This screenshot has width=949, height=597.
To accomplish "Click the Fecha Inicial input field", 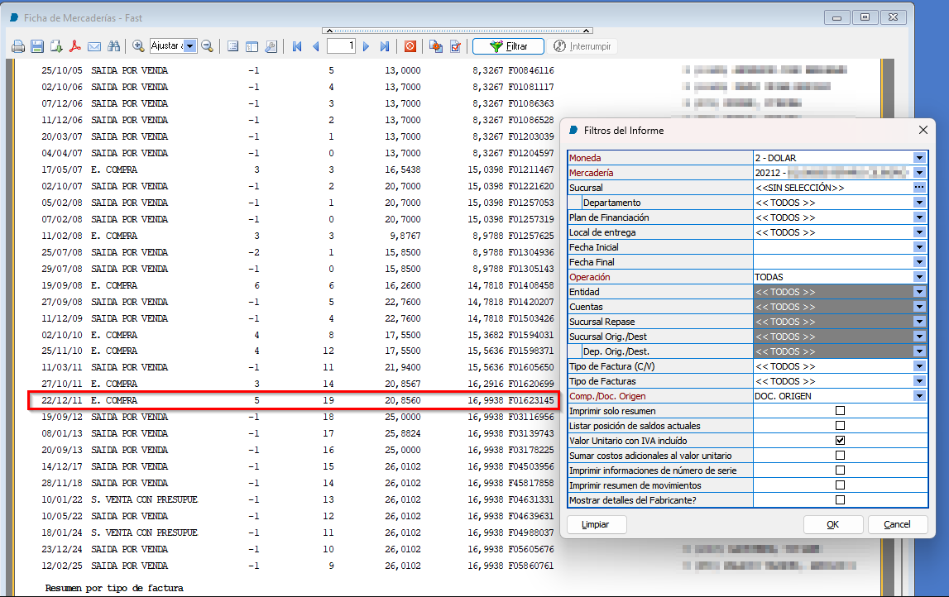I will pos(833,247).
